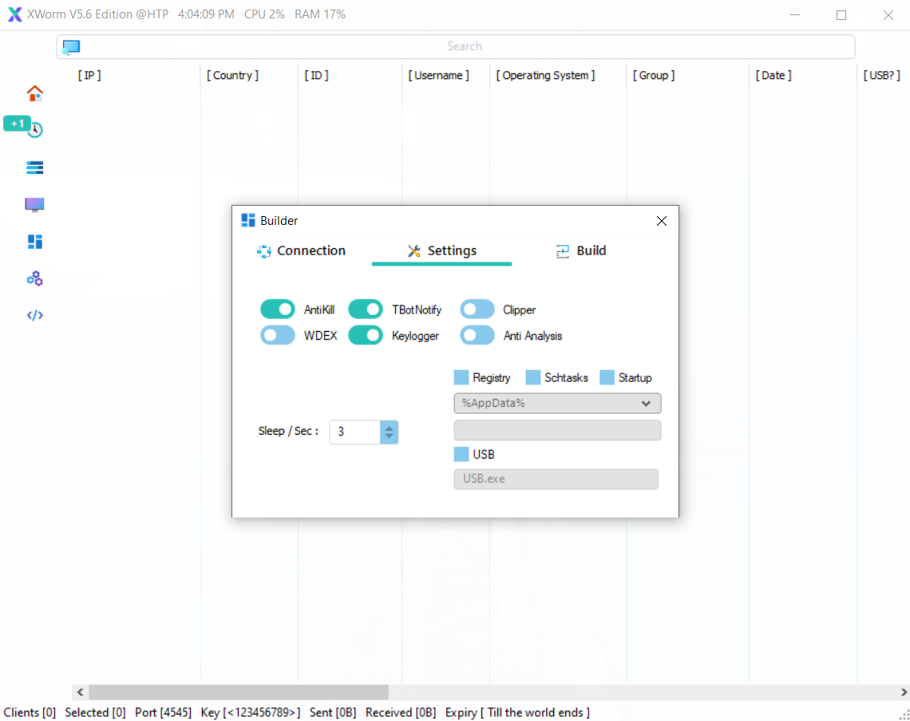The image size is (910, 721).
Task: Click the "Sent [0B]" status text
Action: tap(333, 713)
